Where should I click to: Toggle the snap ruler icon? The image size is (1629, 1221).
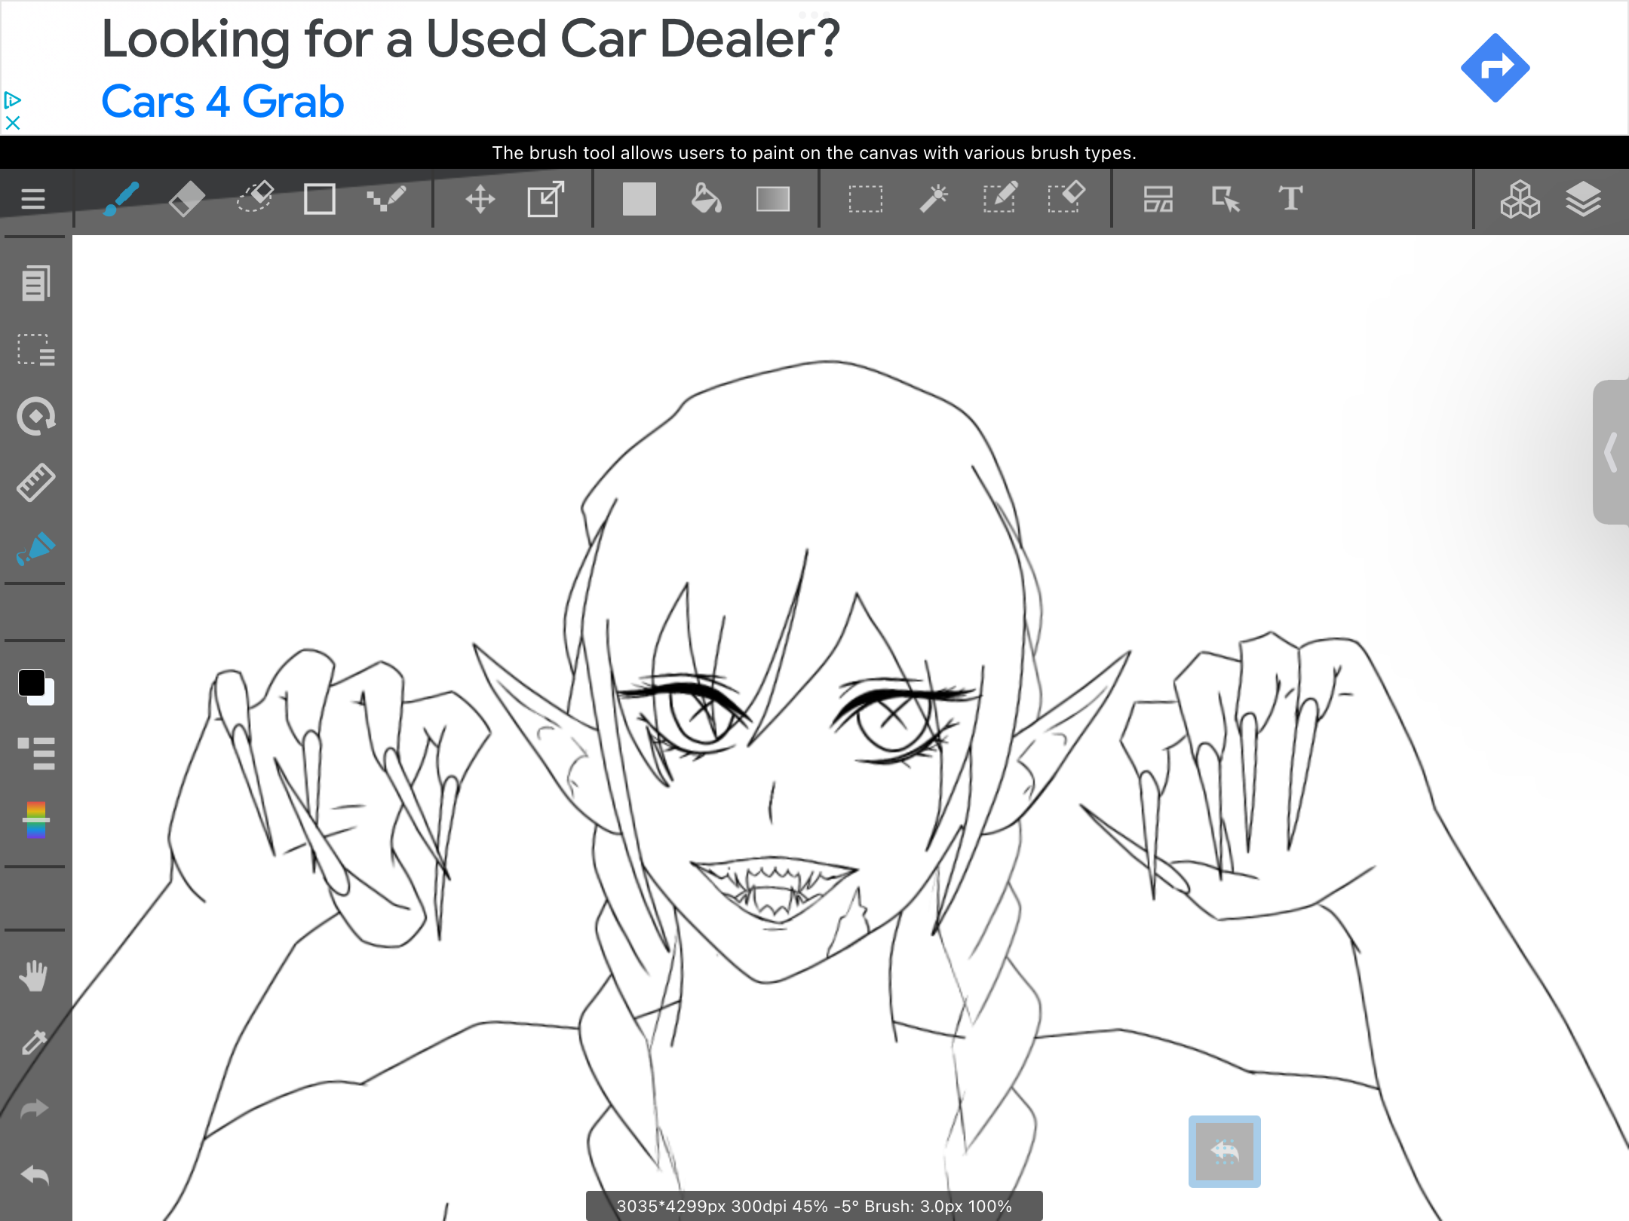(x=35, y=482)
